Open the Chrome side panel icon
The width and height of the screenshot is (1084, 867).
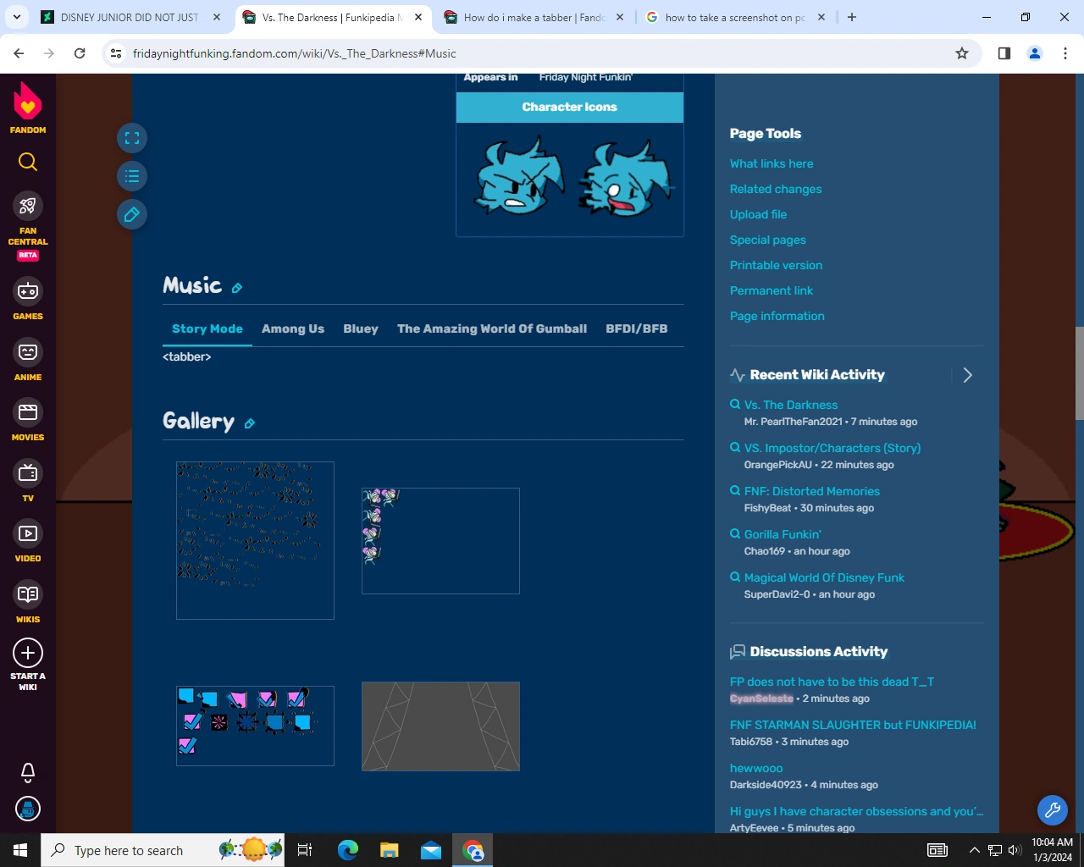(1004, 53)
